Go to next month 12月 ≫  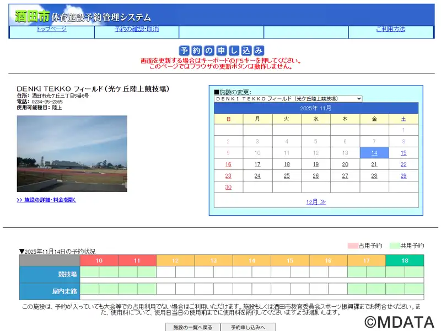click(316, 202)
